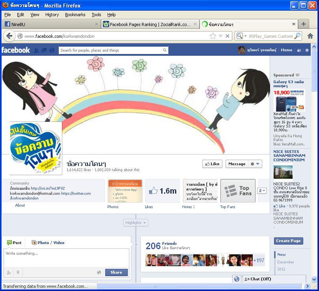
Task: Open a new tab with the plus button
Action: coord(303,24)
